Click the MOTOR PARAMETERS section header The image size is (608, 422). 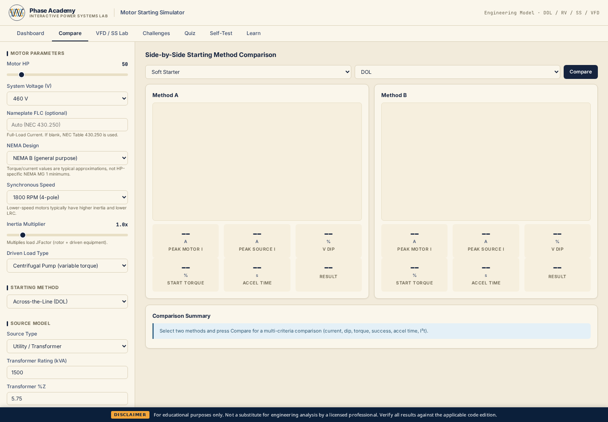tap(38, 54)
